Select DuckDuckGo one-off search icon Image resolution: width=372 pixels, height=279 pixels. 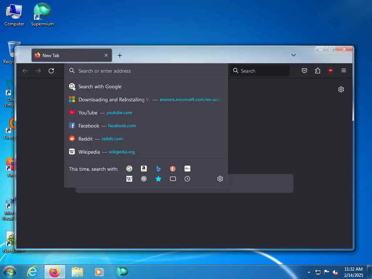point(173,169)
